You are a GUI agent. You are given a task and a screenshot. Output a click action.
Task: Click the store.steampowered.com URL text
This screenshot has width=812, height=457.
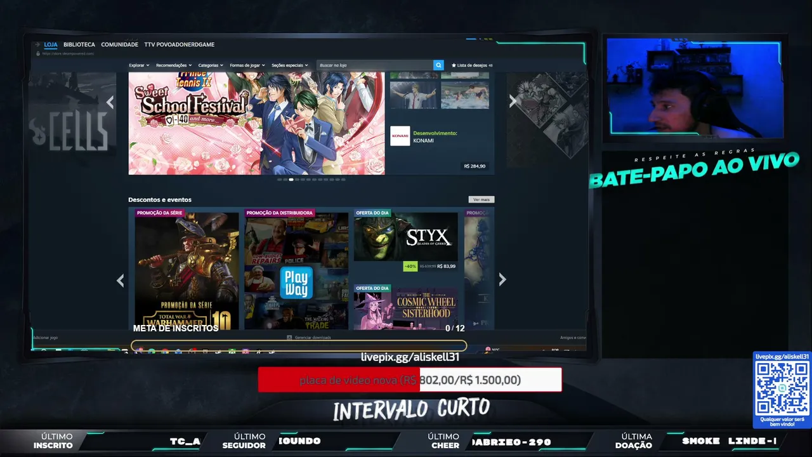click(68, 54)
